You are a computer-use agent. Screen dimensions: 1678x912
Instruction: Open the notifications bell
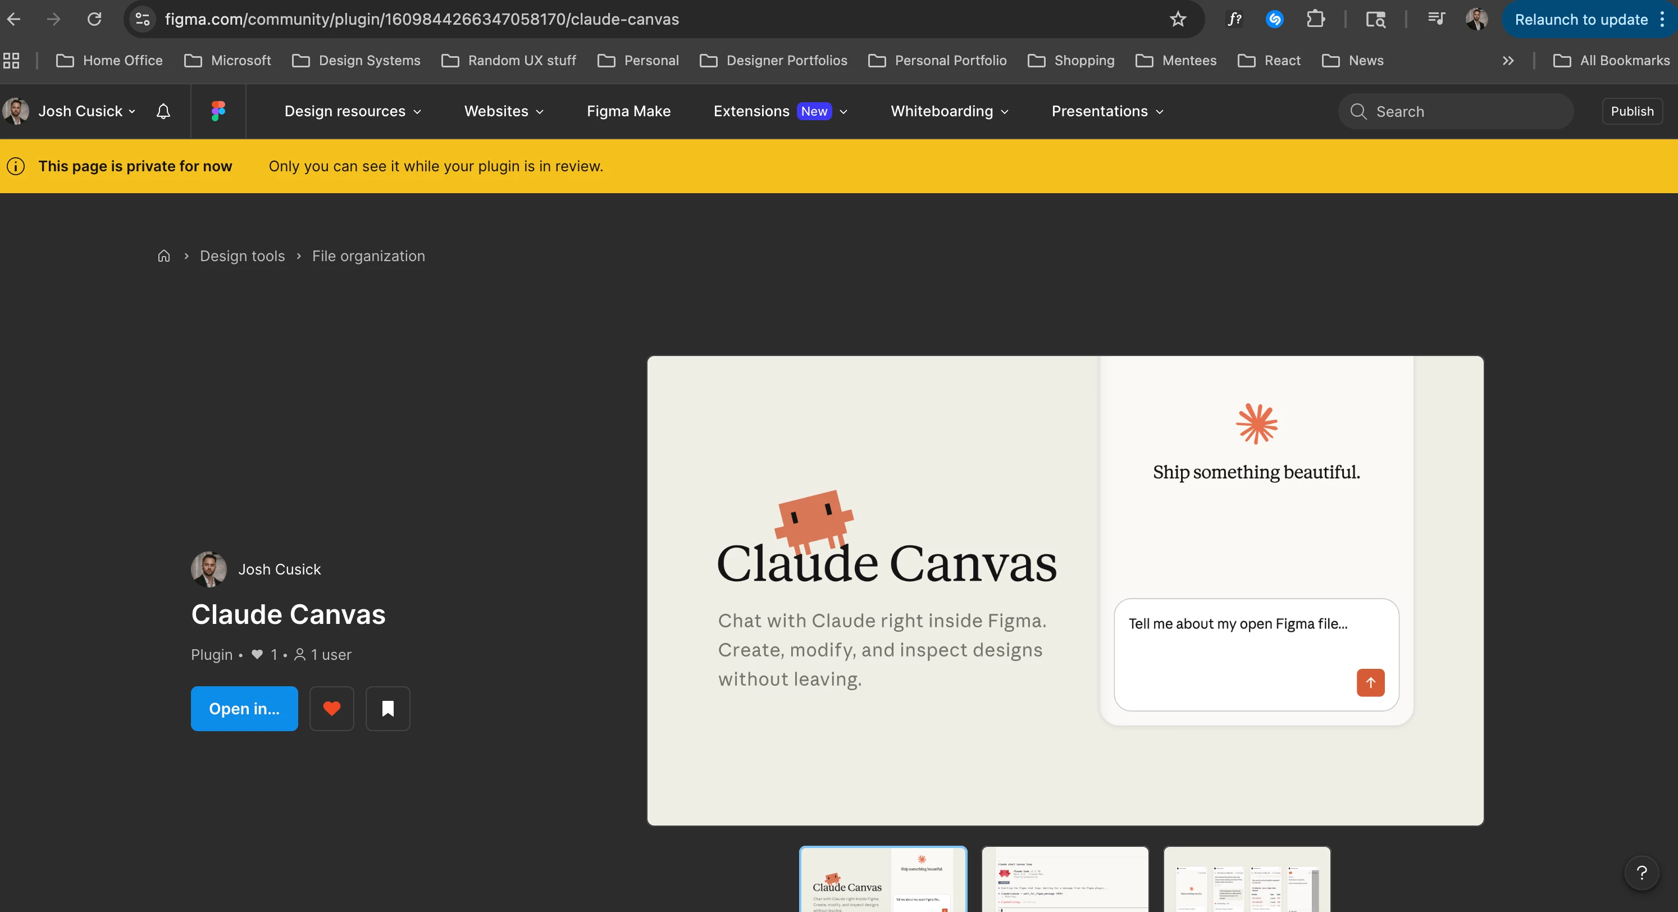(x=163, y=111)
